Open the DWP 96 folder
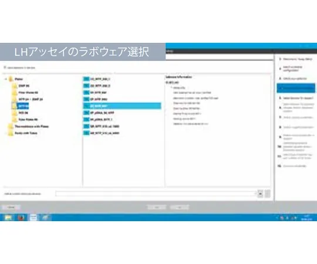 pos(24,86)
